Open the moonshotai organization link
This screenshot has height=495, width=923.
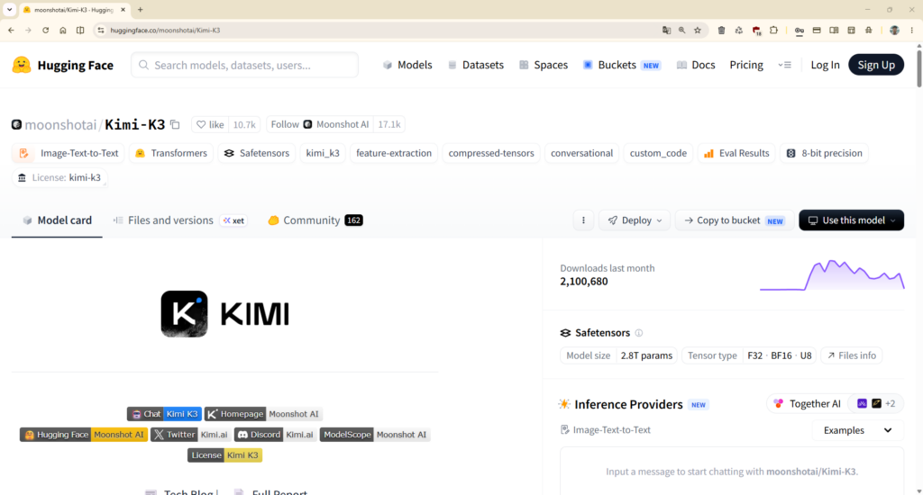pos(60,124)
